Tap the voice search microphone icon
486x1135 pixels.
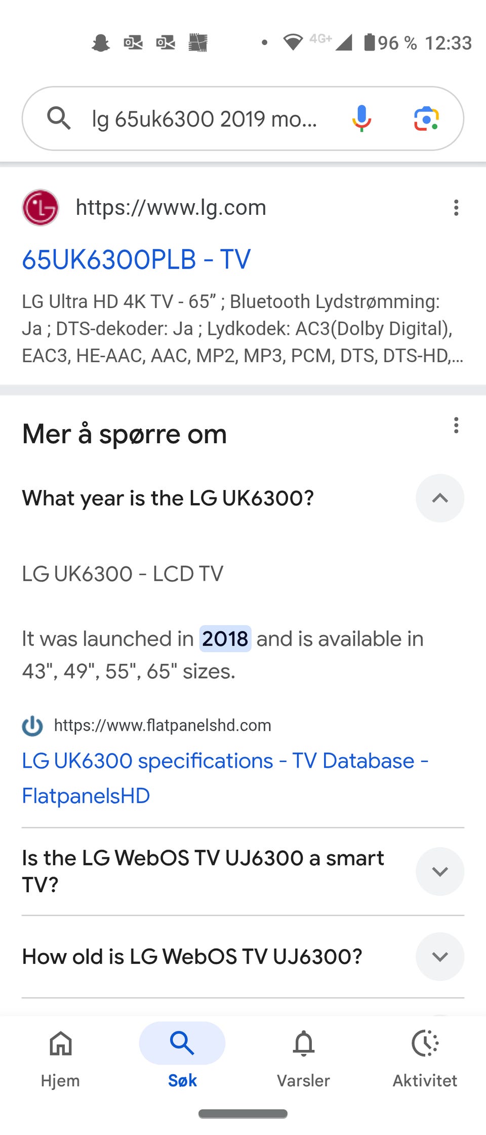point(361,119)
